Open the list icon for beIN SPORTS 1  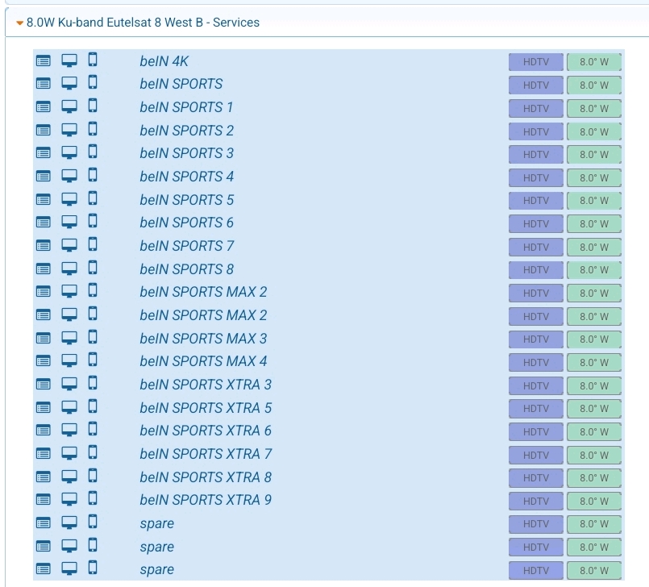[x=43, y=107]
